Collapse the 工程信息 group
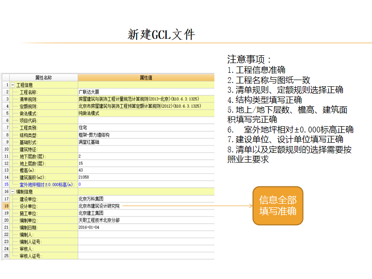This screenshot has height=279, width=372. (13, 85)
